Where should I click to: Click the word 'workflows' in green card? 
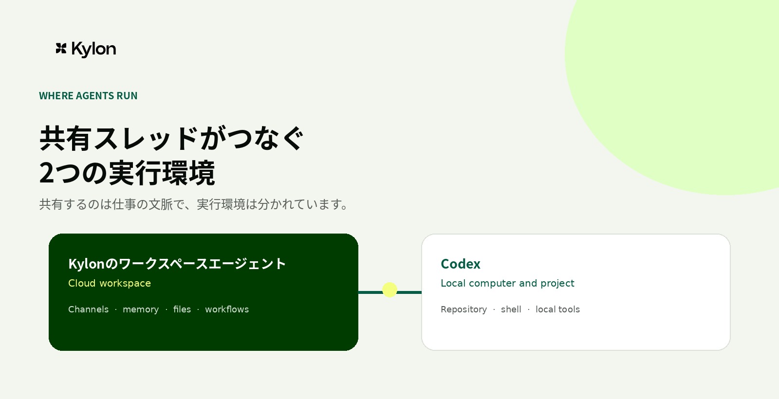[227, 309]
